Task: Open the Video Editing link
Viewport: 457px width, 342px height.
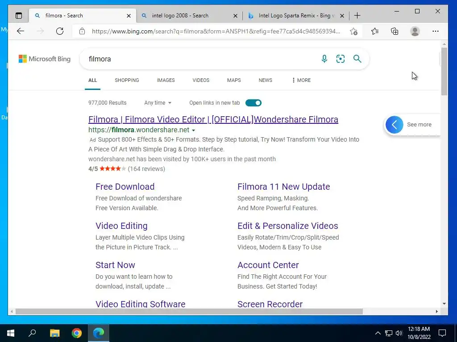Action: pyautogui.click(x=121, y=226)
